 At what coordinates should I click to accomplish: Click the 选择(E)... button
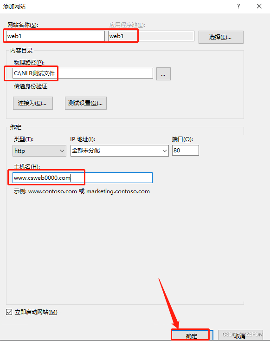point(221,37)
